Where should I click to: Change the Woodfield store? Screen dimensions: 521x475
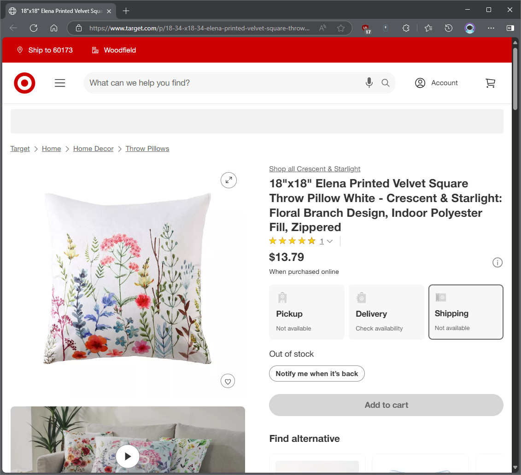click(x=114, y=50)
